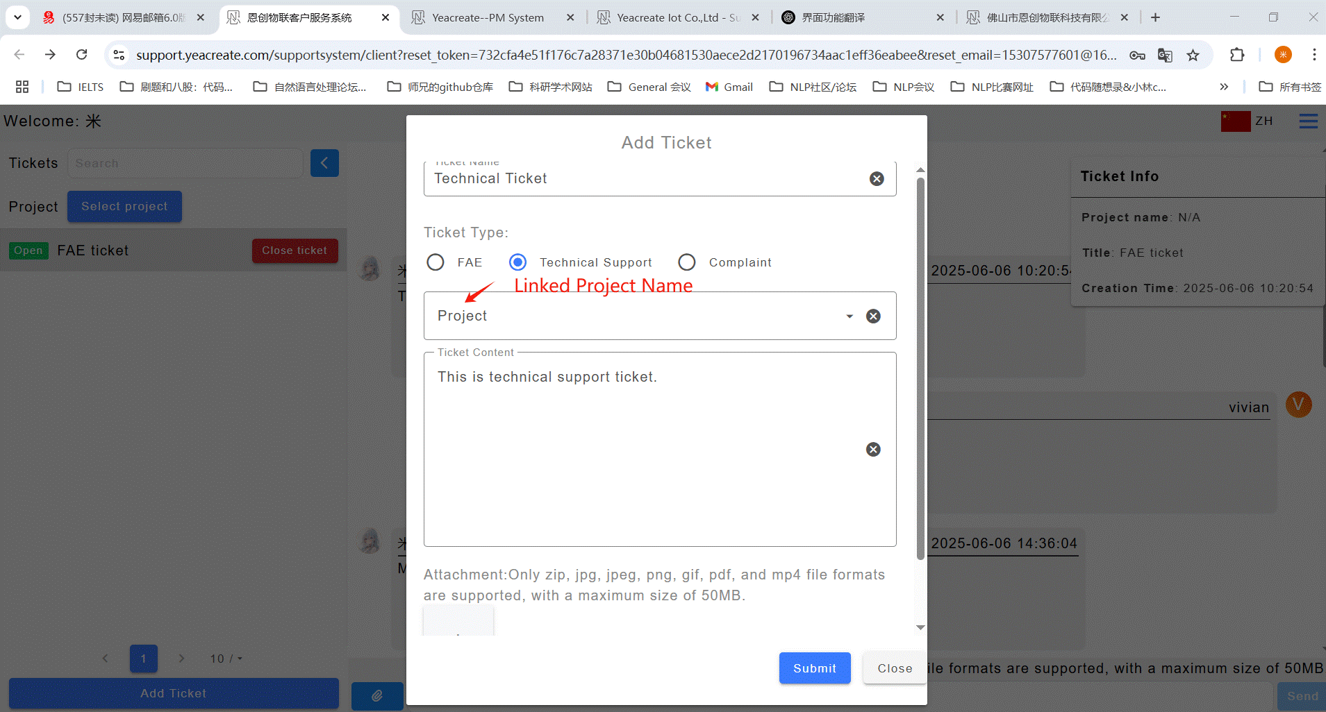
Task: Clear the Ticket Name field with X icon
Action: [x=877, y=179]
